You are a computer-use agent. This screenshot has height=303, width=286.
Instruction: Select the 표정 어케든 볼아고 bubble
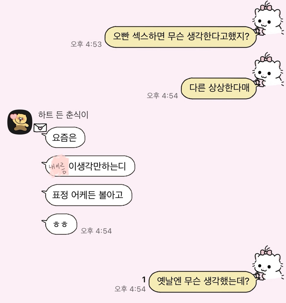(87, 195)
